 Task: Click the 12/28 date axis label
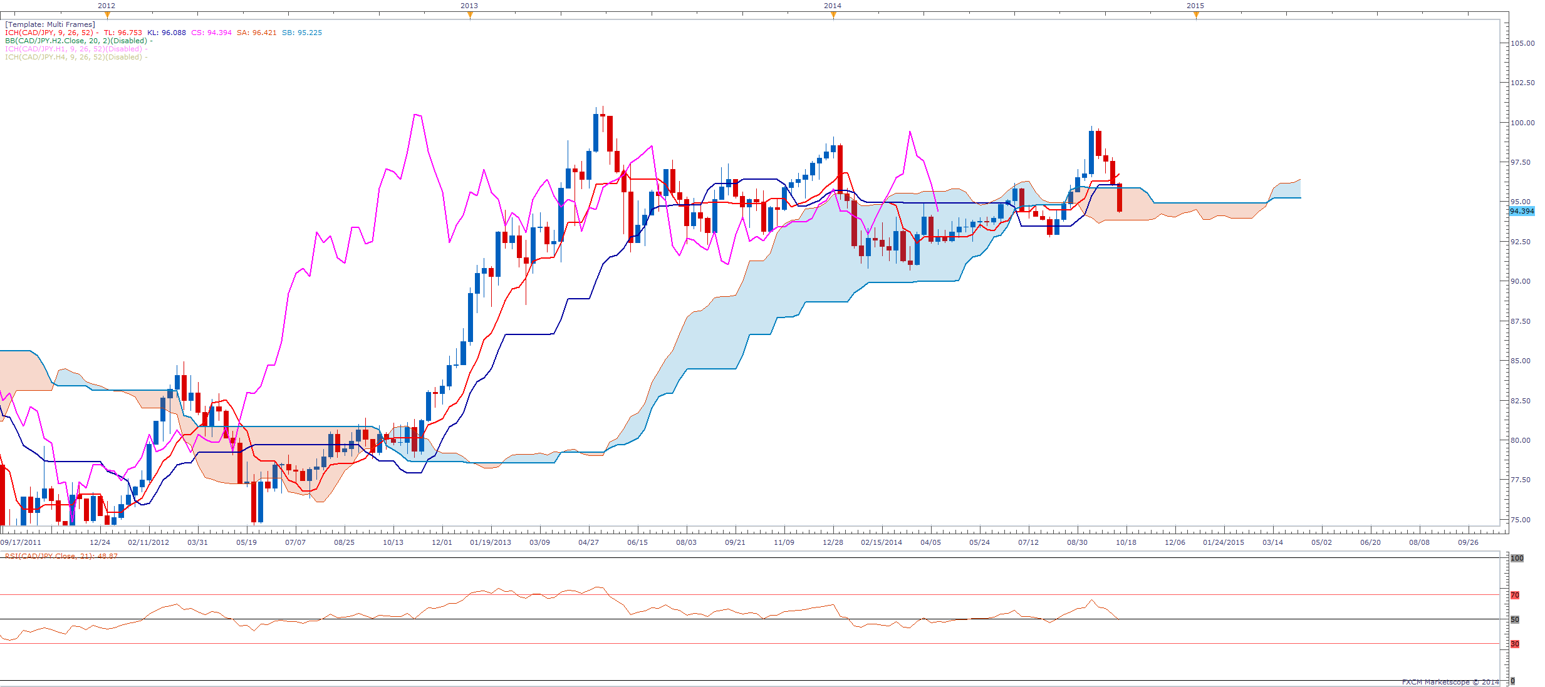[x=833, y=542]
